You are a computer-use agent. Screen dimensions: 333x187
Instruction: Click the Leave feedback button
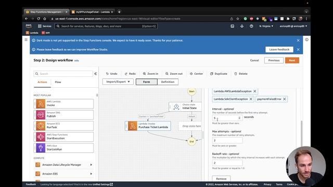coord(279,49)
